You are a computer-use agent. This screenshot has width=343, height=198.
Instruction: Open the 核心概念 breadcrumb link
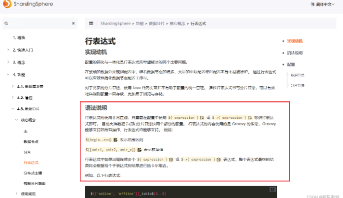click(x=177, y=23)
